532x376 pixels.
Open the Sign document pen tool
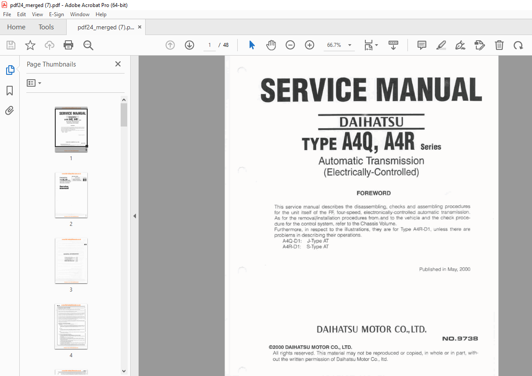461,45
